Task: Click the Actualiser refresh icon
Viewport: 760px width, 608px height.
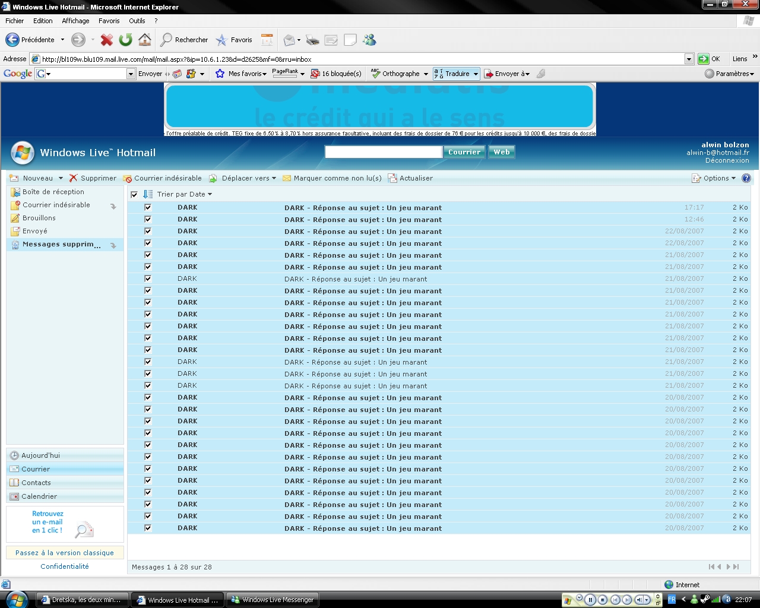Action: tap(392, 178)
